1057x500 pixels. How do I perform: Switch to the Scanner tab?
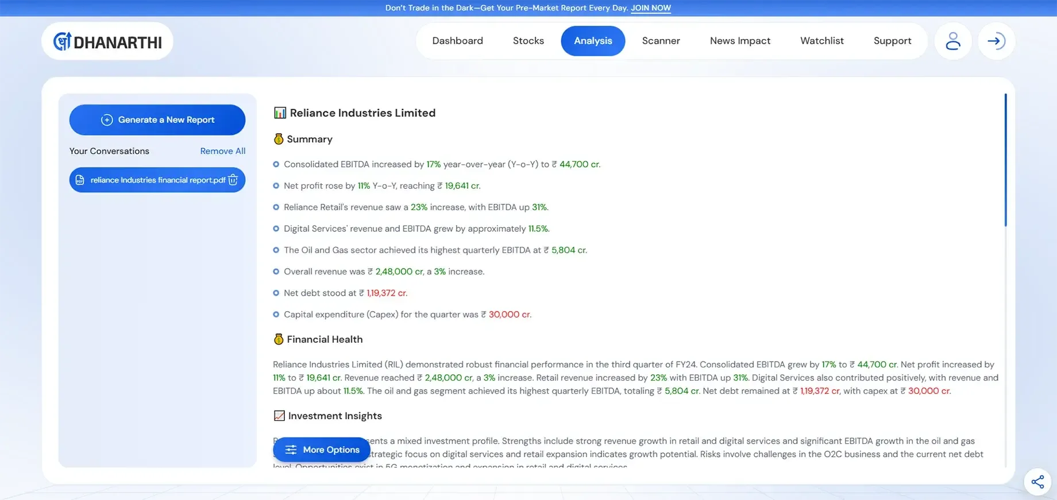(x=661, y=41)
